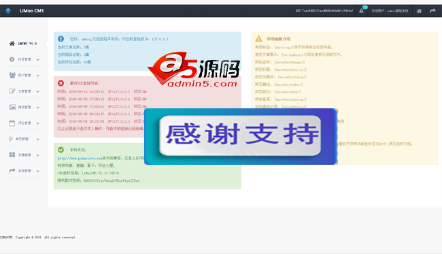Screen dimensions: 442x254
Task: Expand the 用户管理 chevron
Action: tap(37, 76)
